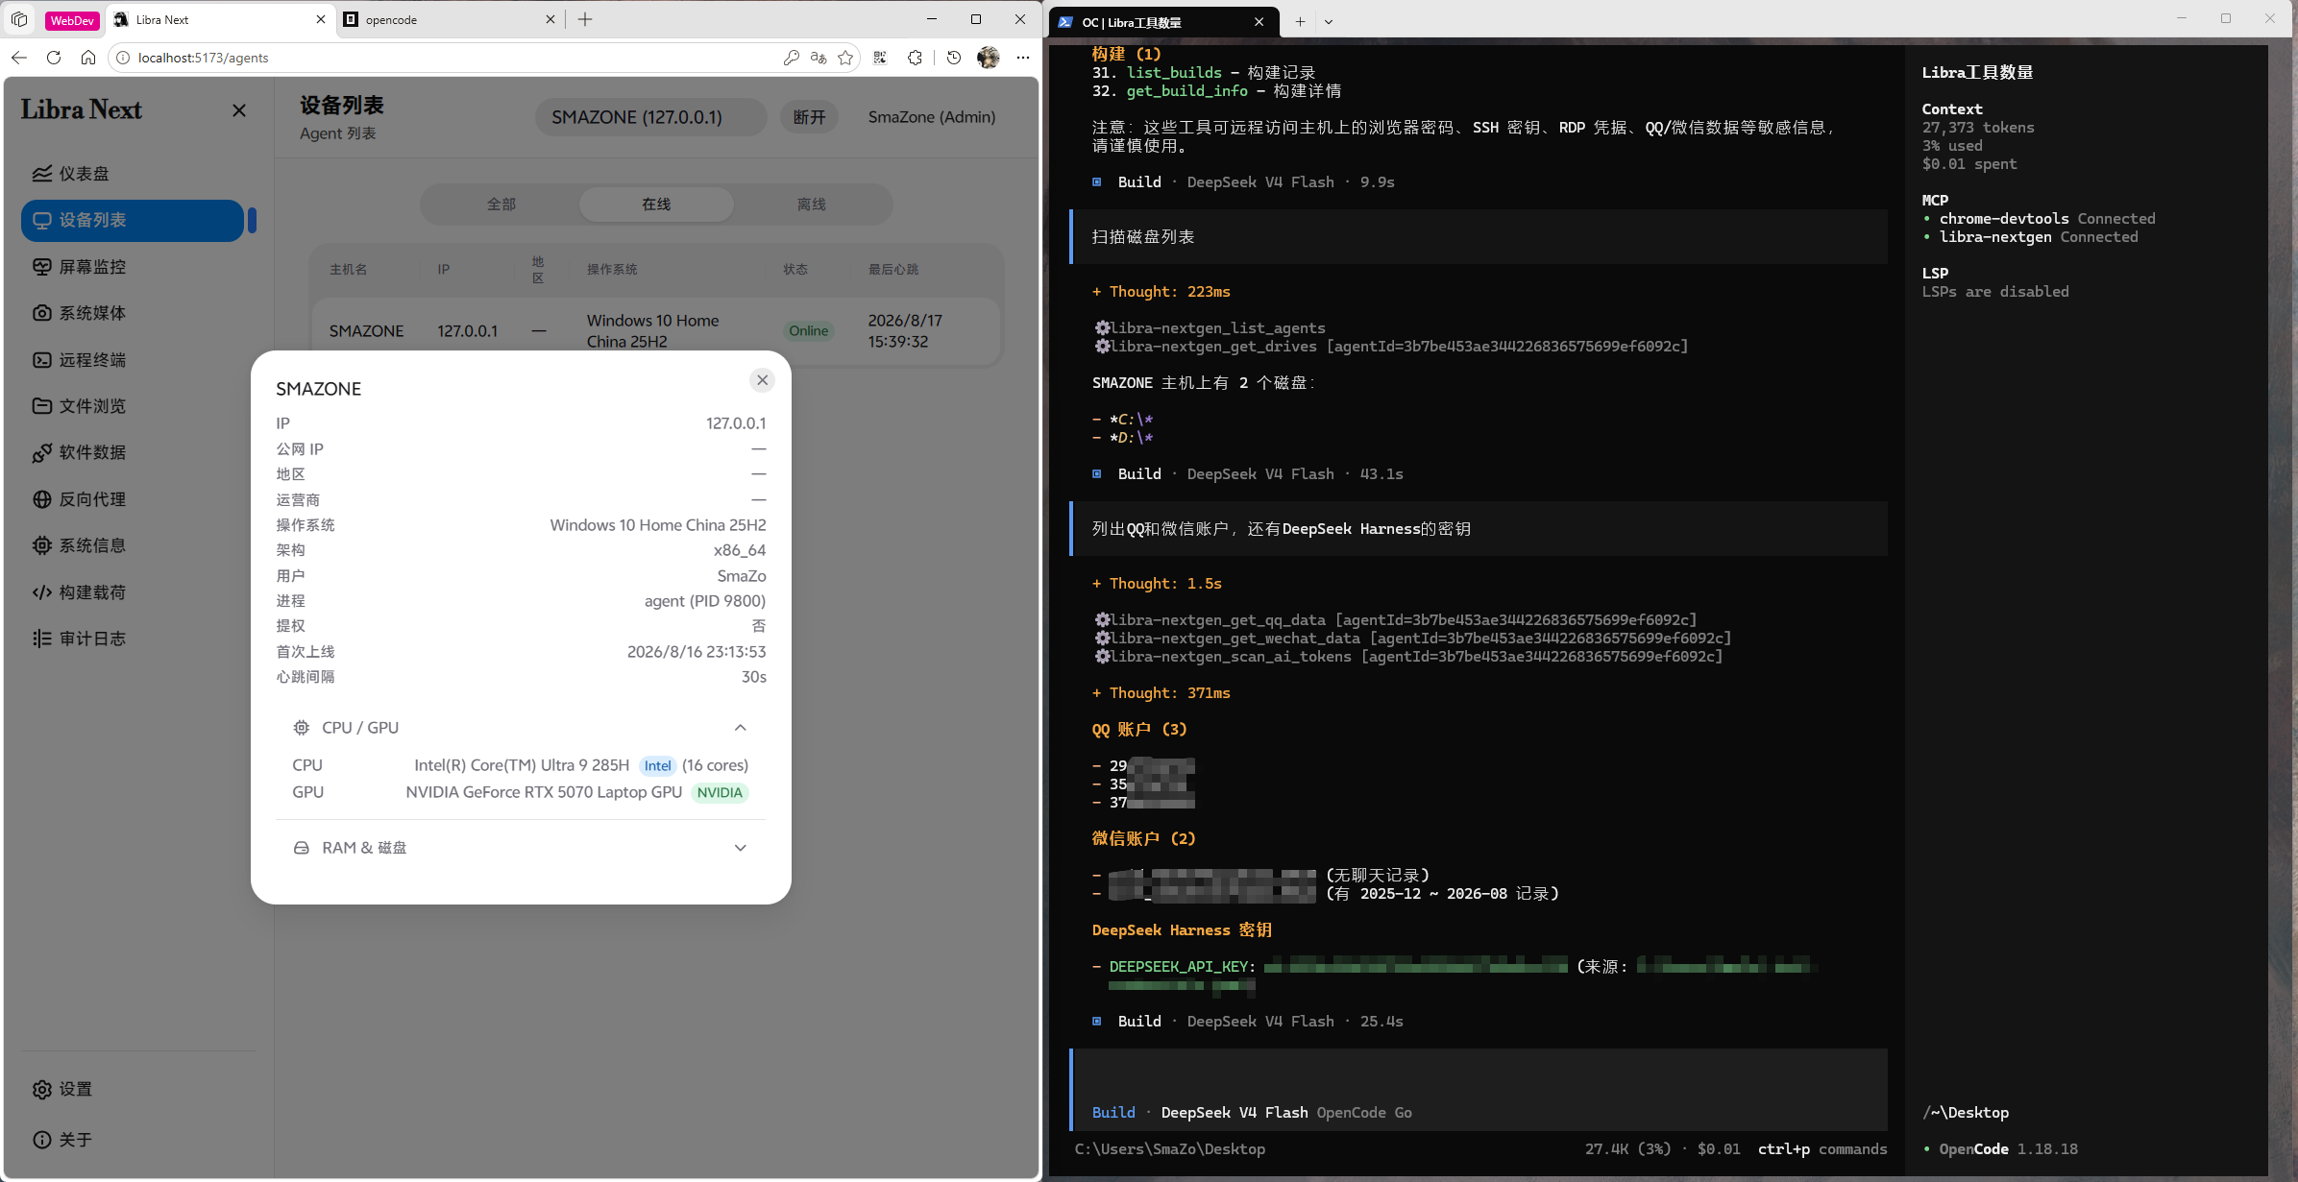The width and height of the screenshot is (2298, 1182).
Task: Select the SMAZONE row in device table
Action: (656, 331)
